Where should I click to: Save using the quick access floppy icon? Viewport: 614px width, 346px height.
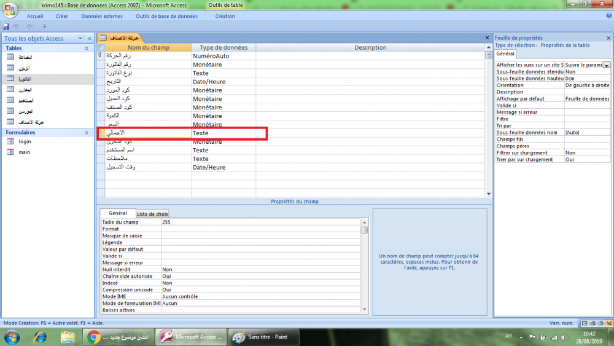6,27
